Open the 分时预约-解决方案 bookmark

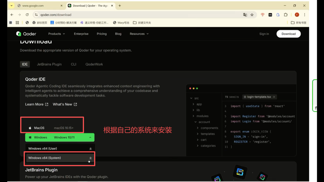coord(64,22)
